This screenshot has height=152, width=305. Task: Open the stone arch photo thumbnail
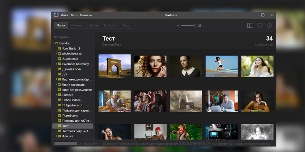click(x=115, y=66)
